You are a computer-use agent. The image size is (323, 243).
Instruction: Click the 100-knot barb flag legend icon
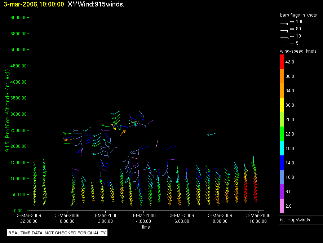(284, 24)
